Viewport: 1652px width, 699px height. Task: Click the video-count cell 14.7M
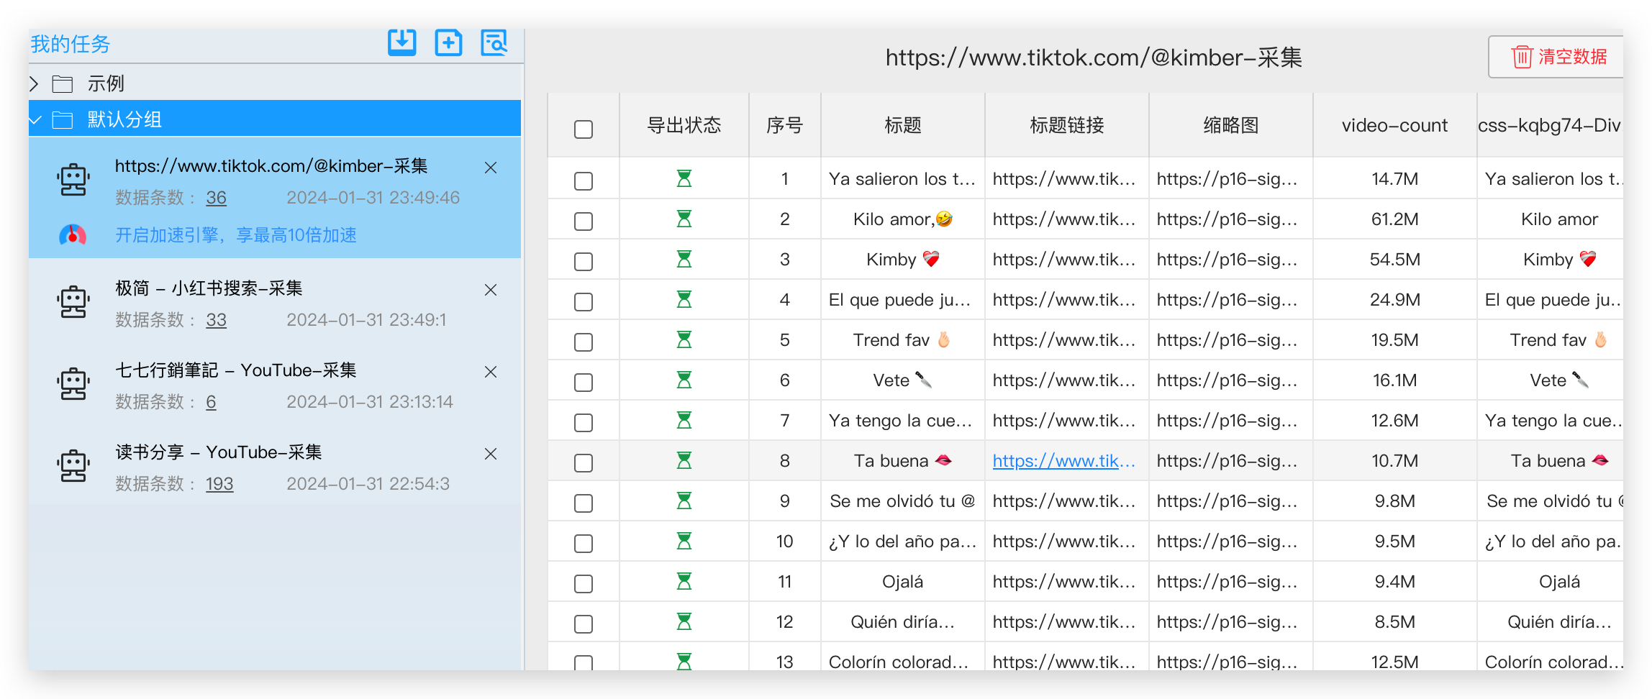coord(1394,179)
